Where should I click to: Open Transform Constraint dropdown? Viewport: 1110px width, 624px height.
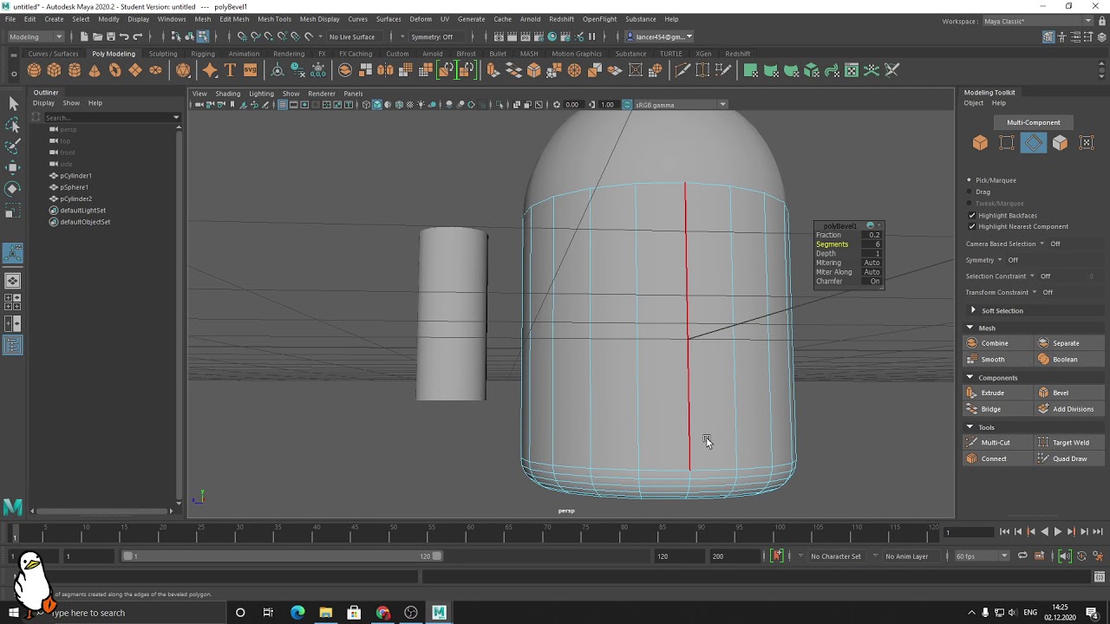1035,292
